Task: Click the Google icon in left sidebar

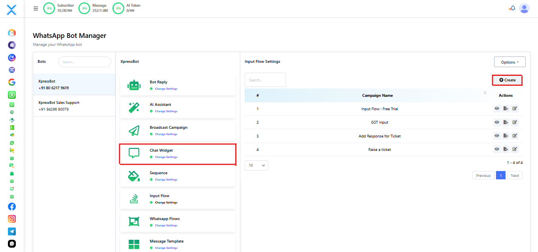Action: pos(12,82)
